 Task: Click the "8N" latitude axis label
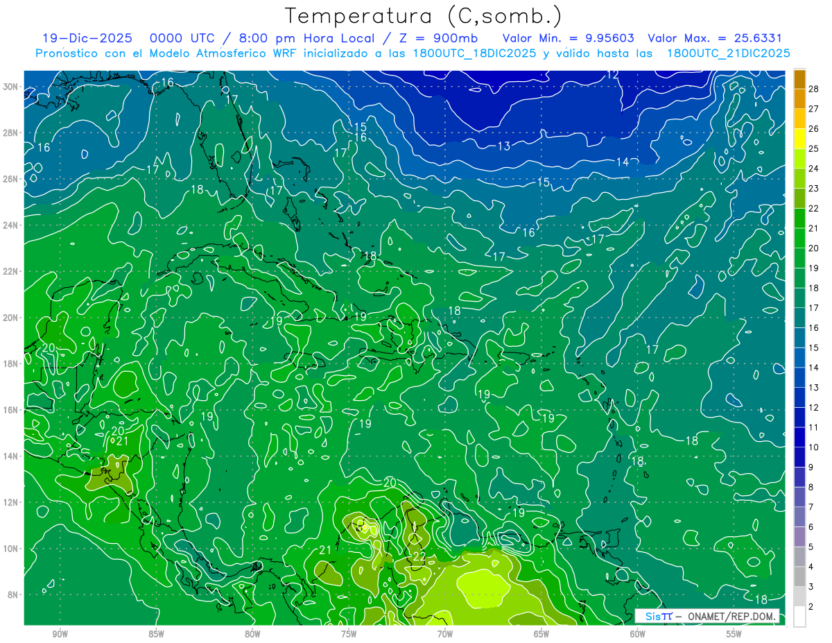tap(14, 594)
